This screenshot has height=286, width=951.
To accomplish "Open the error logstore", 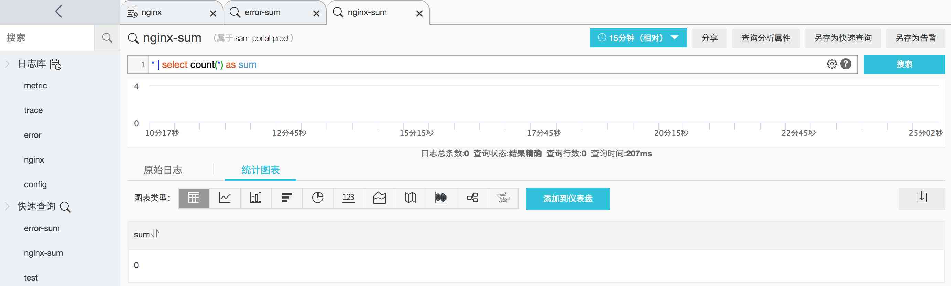I will (32, 135).
